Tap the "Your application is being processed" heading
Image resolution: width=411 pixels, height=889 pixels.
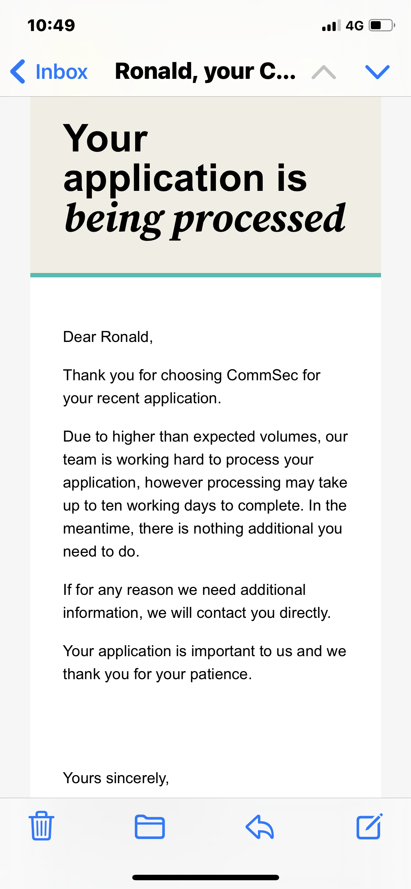pyautogui.click(x=205, y=179)
